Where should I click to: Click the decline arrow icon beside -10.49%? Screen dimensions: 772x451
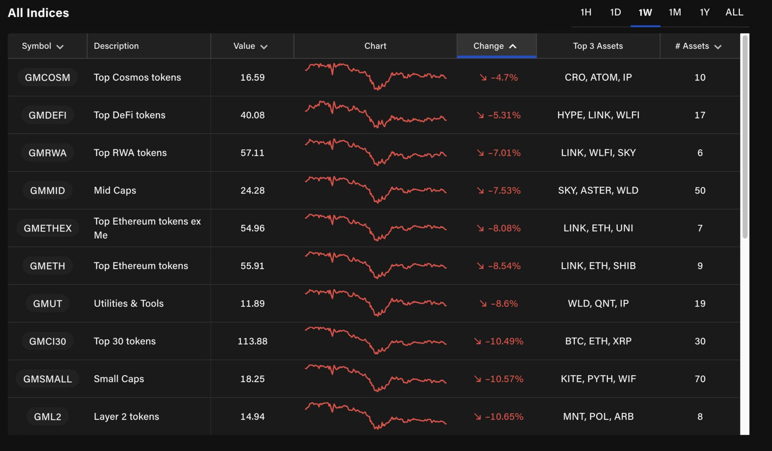[x=477, y=342]
